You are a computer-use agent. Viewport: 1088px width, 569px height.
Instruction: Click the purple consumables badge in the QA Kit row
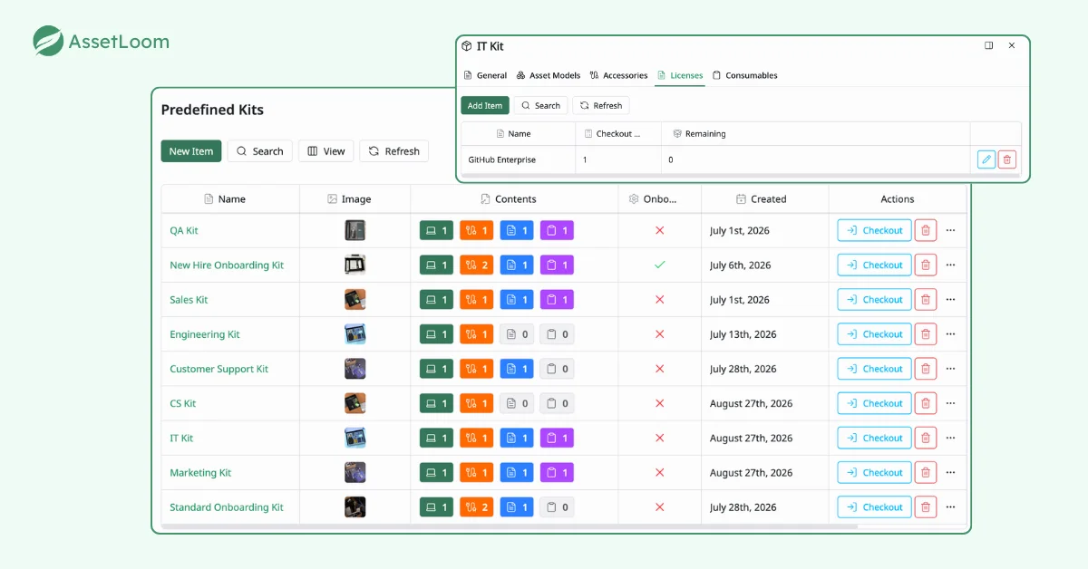[x=557, y=230]
